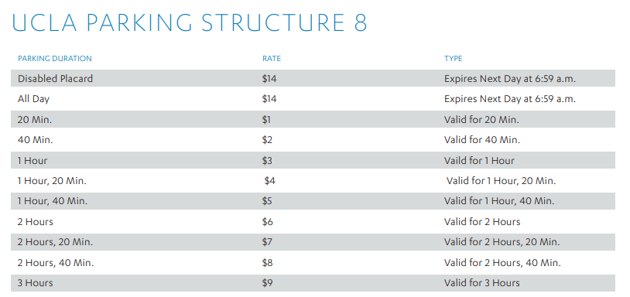Click the $14 rate in Disabled Placard row
Screen dimensions: 630x297
[269, 79]
